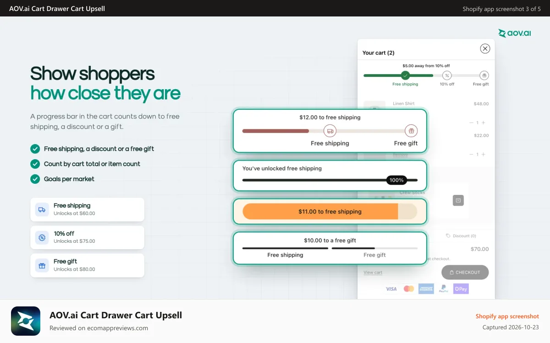Click the gift icon in Free gift $80.00 card

(42, 265)
